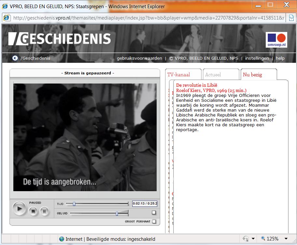297x245 pixels.
Task: Click the Tijd timeline slider handle
Action: pos(74,204)
